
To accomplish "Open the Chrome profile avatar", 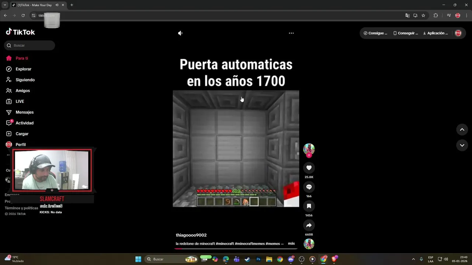I will click(458, 15).
